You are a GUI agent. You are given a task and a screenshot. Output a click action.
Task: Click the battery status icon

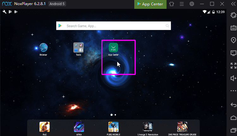pyautogui.click(x=213, y=12)
